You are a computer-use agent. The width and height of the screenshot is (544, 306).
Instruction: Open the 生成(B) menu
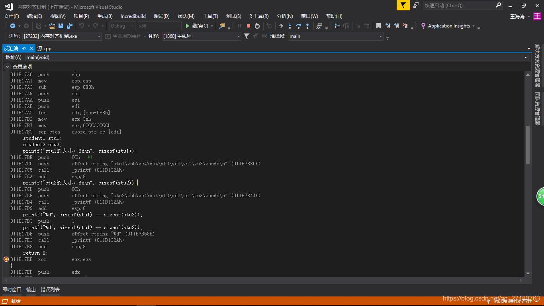(105, 16)
